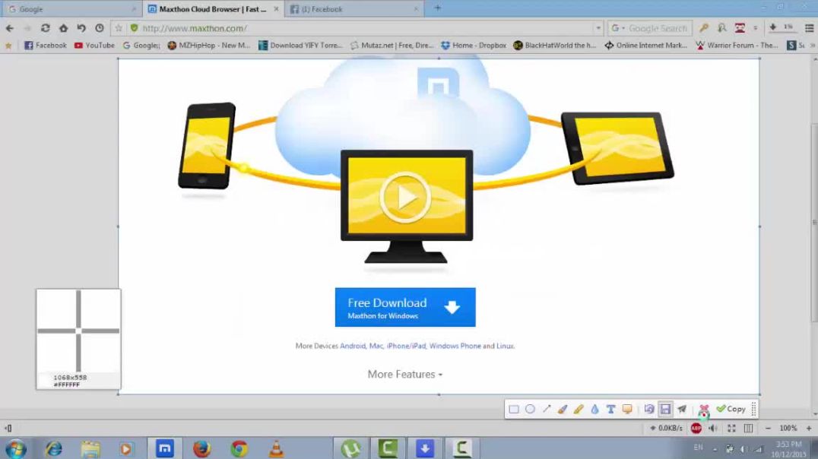The height and width of the screenshot is (459, 818).
Task: Activate the text annotation tool
Action: 611,410
